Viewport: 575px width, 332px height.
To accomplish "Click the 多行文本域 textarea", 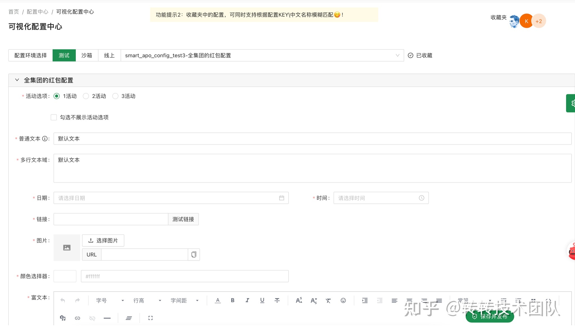I will point(312,168).
